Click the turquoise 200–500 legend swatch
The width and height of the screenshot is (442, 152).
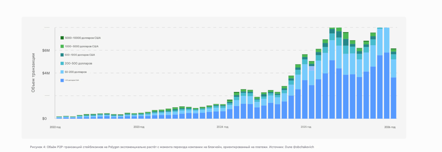62,63
